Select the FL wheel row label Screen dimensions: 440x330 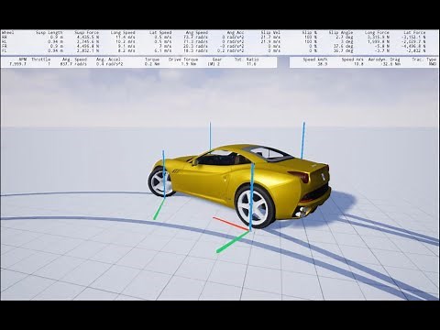tap(5, 50)
